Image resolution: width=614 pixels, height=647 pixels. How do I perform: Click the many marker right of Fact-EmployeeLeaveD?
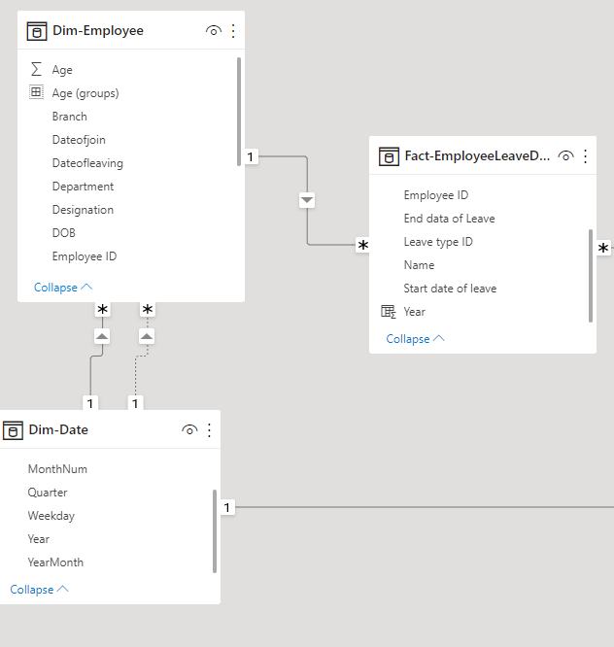point(603,248)
